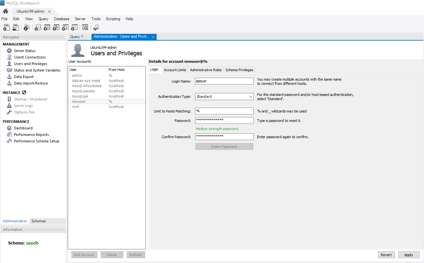Open the Tools menu
The width and height of the screenshot is (424, 263).
(x=96, y=19)
